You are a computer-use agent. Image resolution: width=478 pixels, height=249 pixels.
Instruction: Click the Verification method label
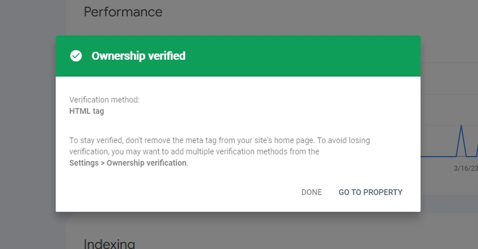tap(104, 100)
